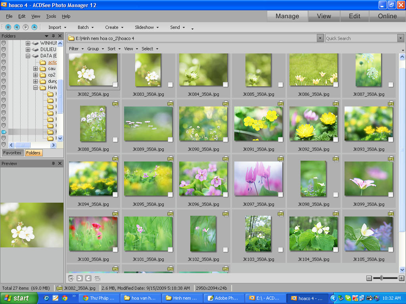Click the folder icon in the path bar
Screen dimensions: 406x304
[71, 38]
